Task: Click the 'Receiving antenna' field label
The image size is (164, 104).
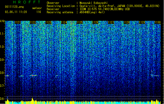Action: (60, 12)
